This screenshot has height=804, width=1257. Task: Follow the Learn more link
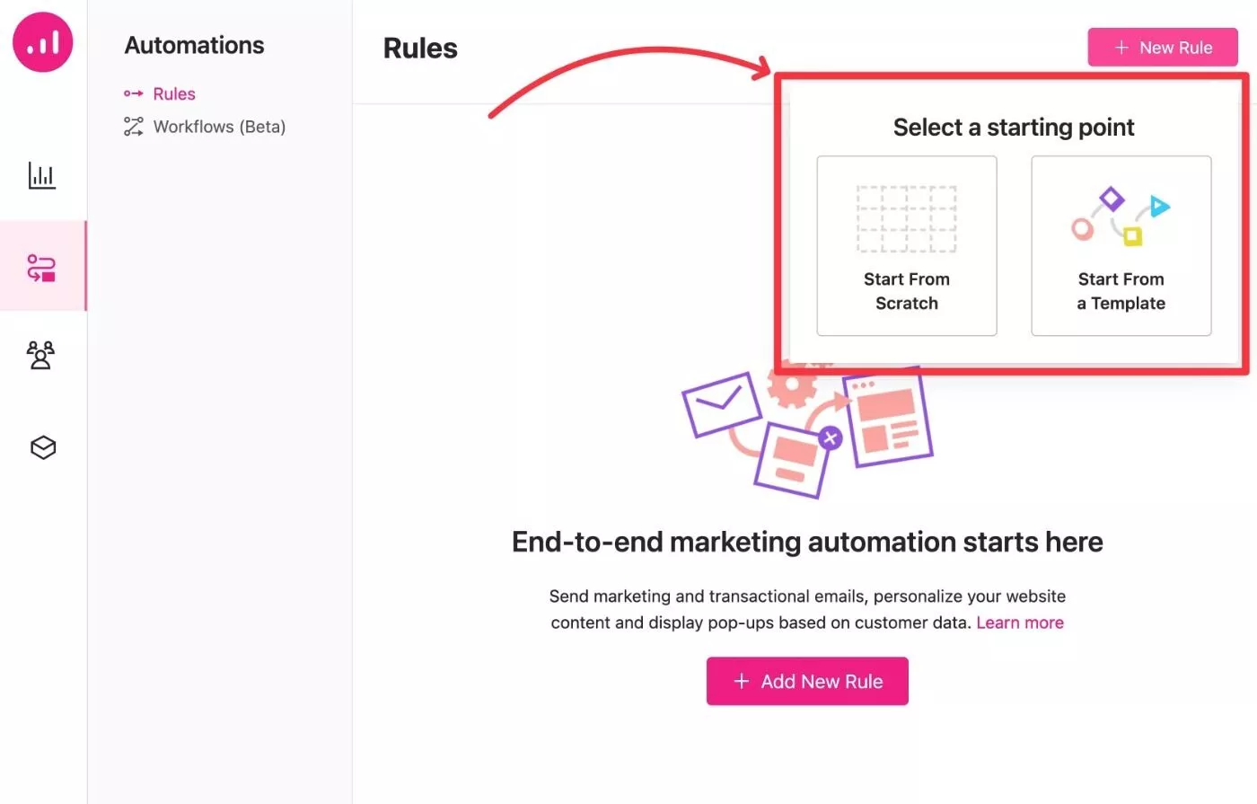(1020, 623)
